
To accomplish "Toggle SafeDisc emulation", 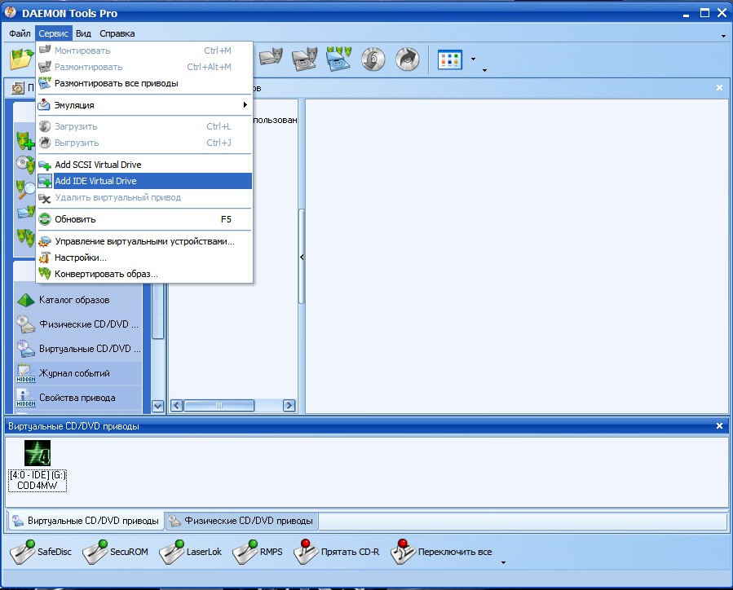I will tap(41, 552).
